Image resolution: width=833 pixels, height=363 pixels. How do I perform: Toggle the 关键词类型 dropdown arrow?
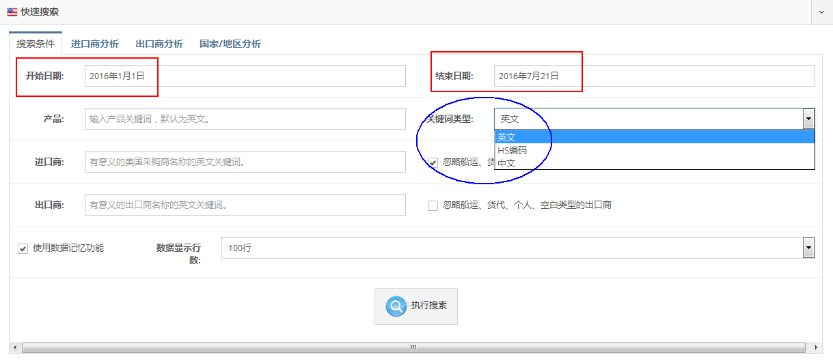click(x=808, y=119)
